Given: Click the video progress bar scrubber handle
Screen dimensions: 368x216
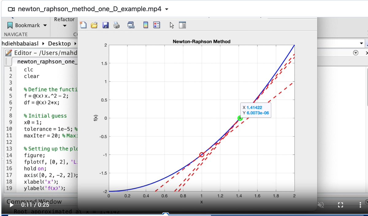Looking at the screenshot, I should click(x=165, y=214).
